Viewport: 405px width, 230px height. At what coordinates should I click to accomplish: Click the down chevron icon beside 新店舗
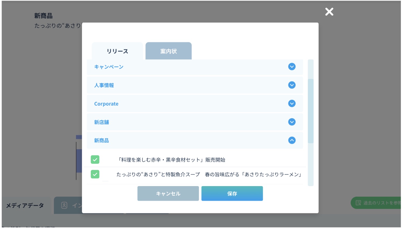click(x=292, y=122)
